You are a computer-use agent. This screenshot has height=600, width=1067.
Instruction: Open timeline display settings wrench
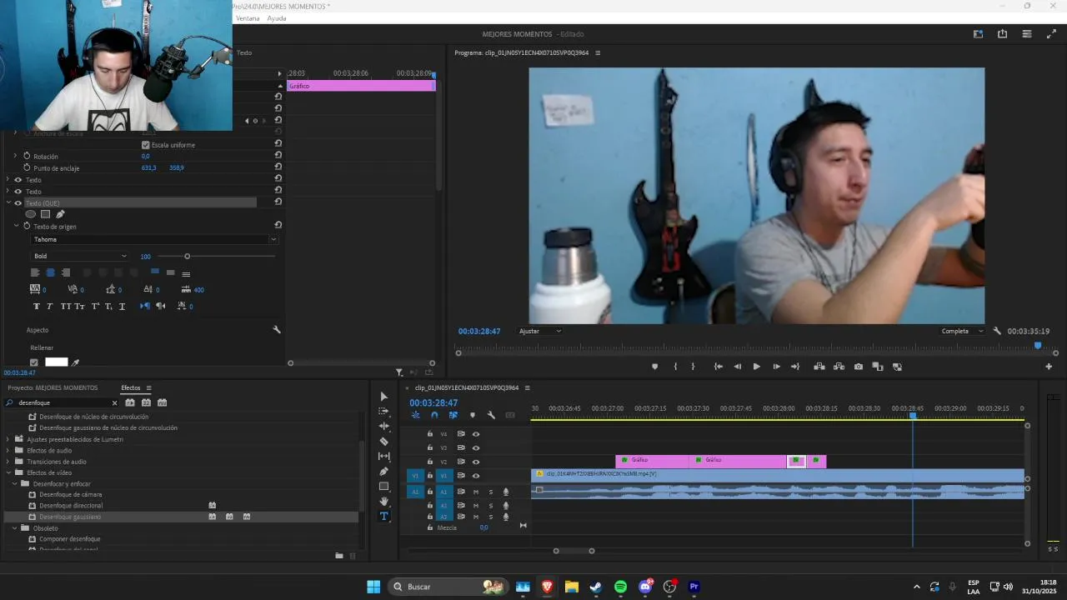point(491,415)
